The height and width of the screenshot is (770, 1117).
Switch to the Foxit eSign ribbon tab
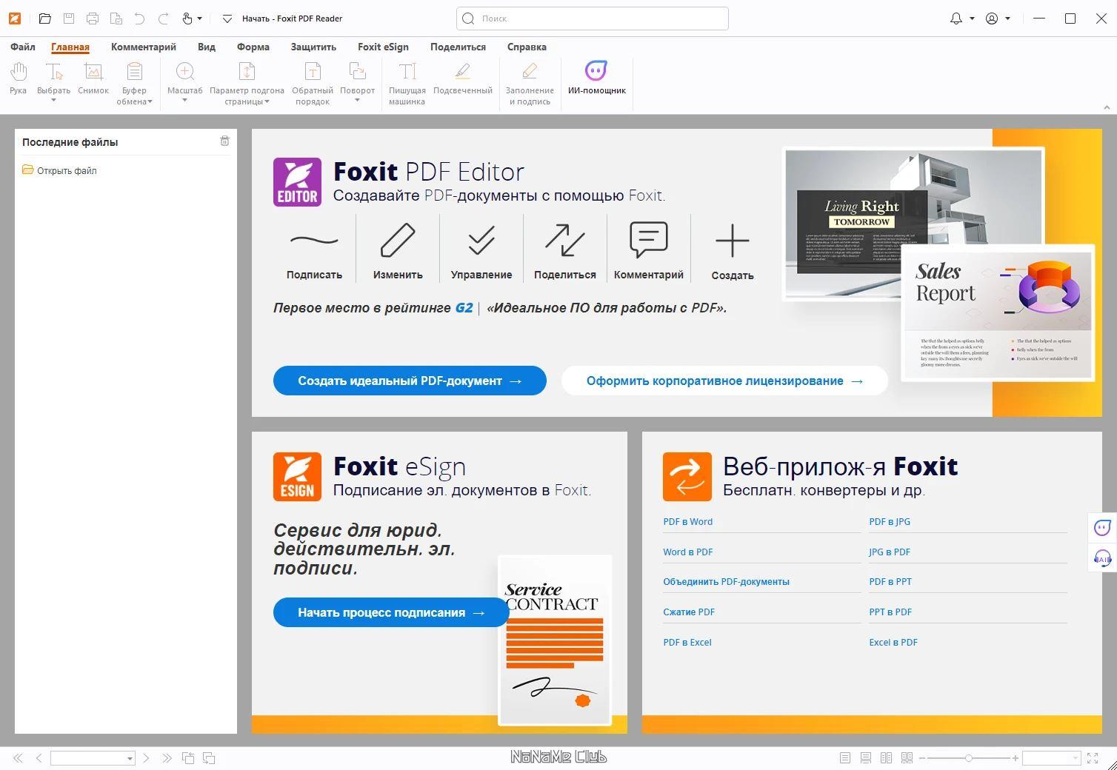pyautogui.click(x=383, y=47)
